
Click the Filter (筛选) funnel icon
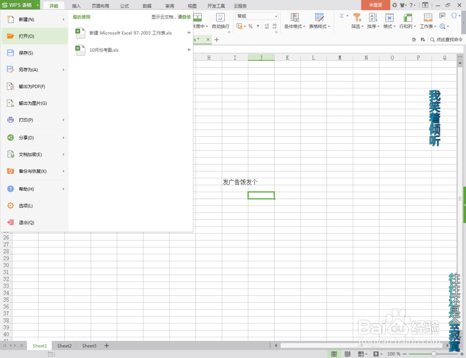[357, 18]
